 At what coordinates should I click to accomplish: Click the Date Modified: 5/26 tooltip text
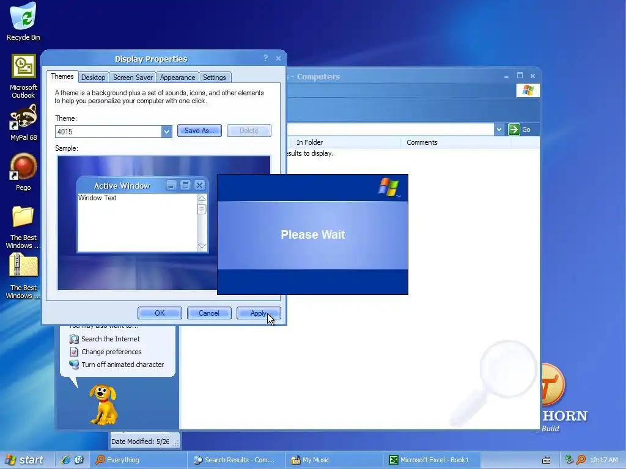coord(140,442)
